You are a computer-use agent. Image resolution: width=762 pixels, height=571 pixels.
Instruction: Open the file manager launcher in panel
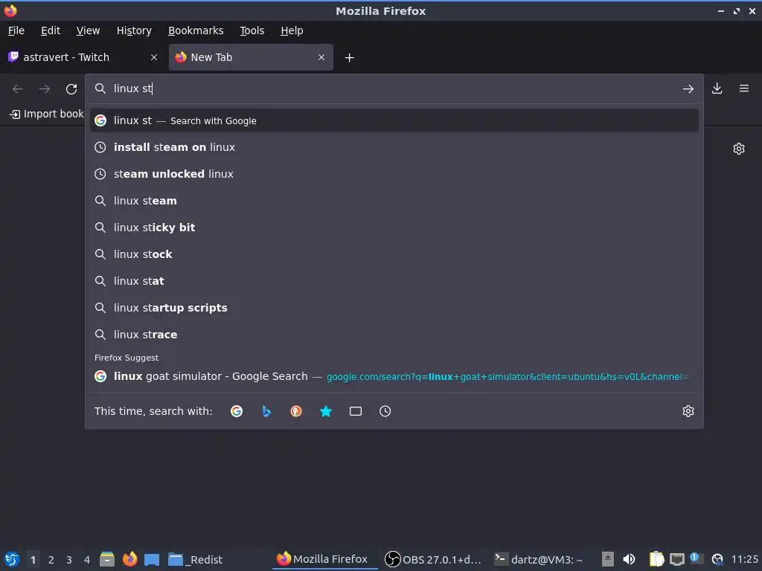pyautogui.click(x=107, y=559)
